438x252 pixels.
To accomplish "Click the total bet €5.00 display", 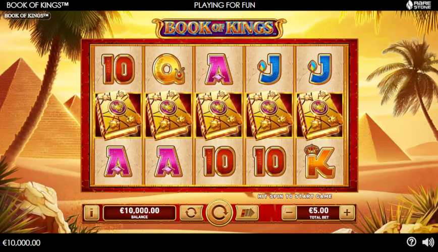I will 318,213.
